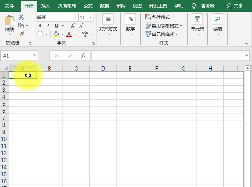Screen dimensions: 252x187
Task: Switch to the 插入 ribbon tab
Action: (46, 6)
